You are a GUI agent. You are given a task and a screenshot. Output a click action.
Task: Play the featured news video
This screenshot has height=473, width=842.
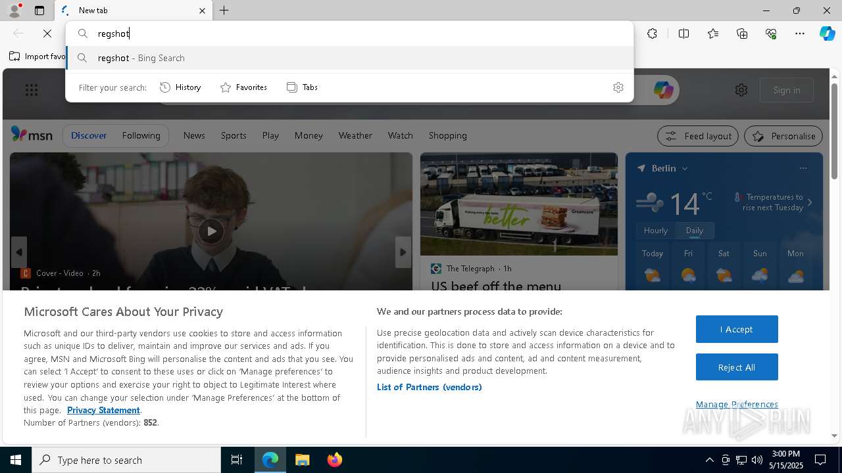[211, 231]
